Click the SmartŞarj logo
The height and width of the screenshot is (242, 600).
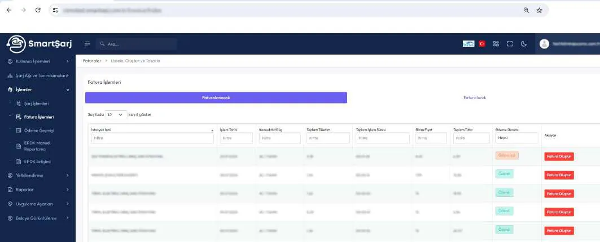pos(38,44)
